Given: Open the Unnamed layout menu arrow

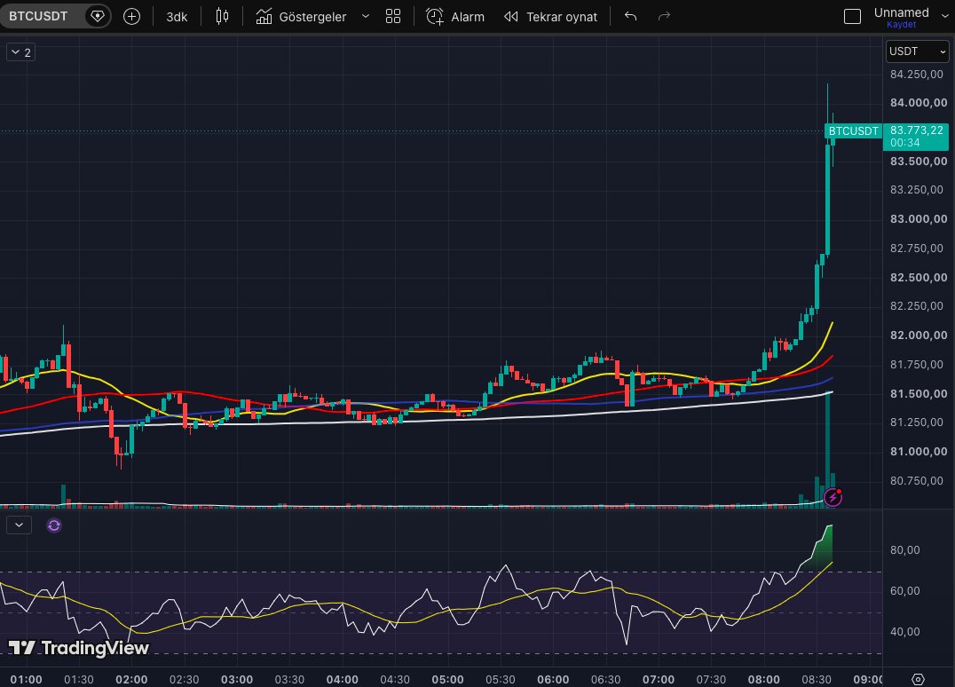Looking at the screenshot, I should tap(945, 16).
